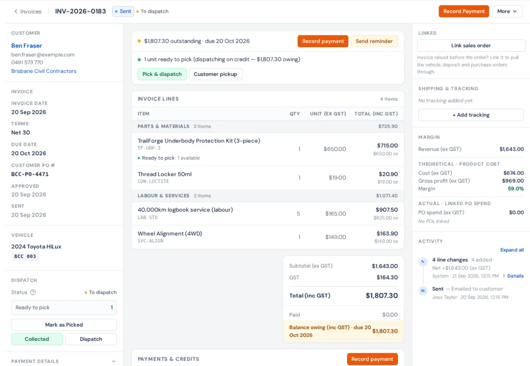
Task: Select TrailForge Underbody Protection Kit line
Action: (x=268, y=149)
